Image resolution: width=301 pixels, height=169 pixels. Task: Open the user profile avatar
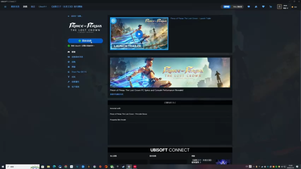point(279,7)
